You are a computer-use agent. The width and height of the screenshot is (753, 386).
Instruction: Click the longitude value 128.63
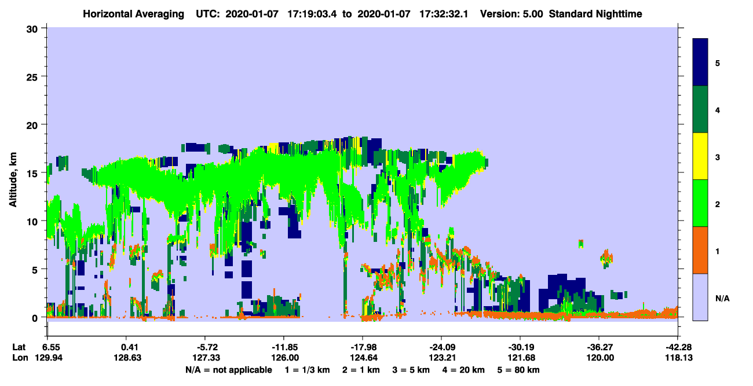tap(129, 358)
